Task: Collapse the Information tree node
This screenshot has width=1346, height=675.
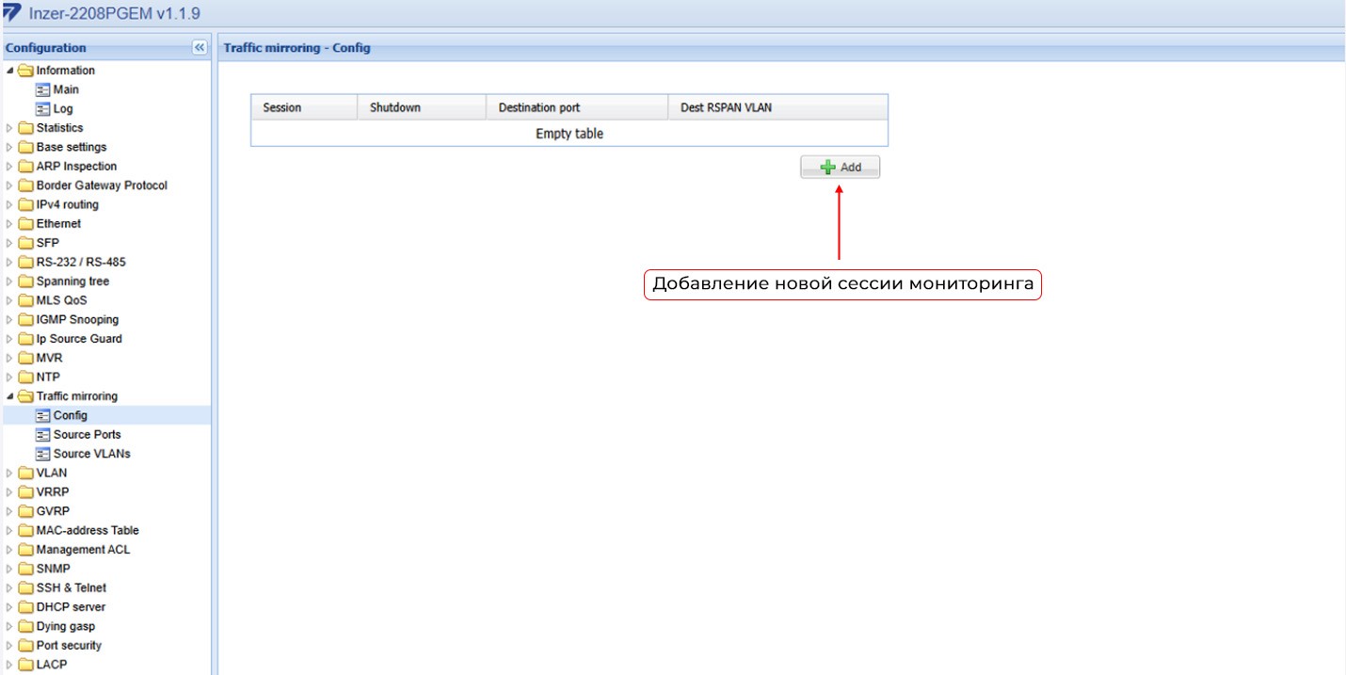Action: (9, 71)
